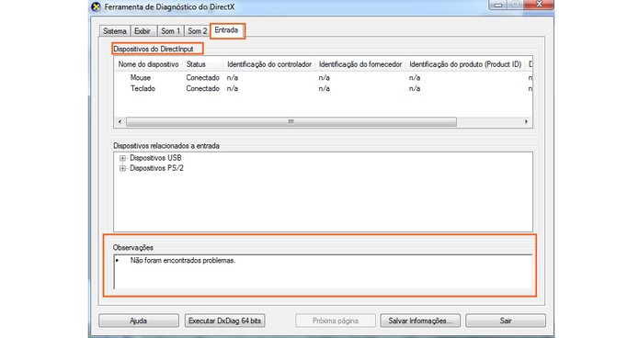Click the Próxima página button
This screenshot has height=338, width=639.
336,321
